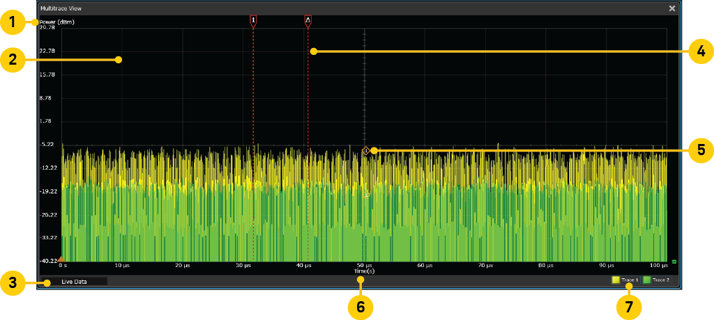Click the marker 1 flag atop the graph

point(253,21)
